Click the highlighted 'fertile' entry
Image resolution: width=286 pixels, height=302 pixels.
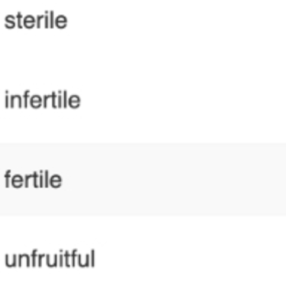point(143,180)
